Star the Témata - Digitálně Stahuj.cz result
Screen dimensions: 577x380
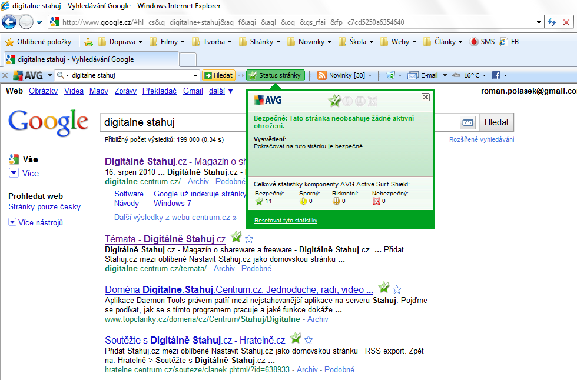pos(249,239)
